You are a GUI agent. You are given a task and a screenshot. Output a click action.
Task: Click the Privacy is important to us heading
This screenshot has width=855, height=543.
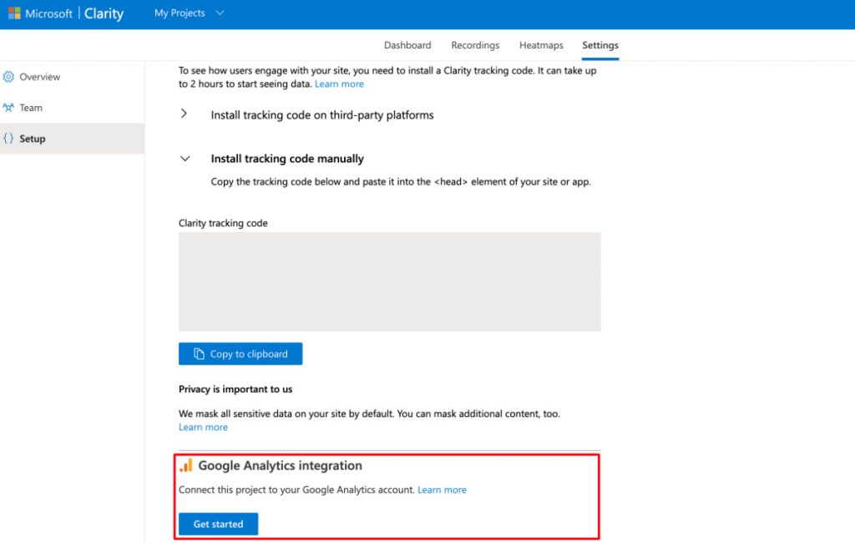point(235,389)
